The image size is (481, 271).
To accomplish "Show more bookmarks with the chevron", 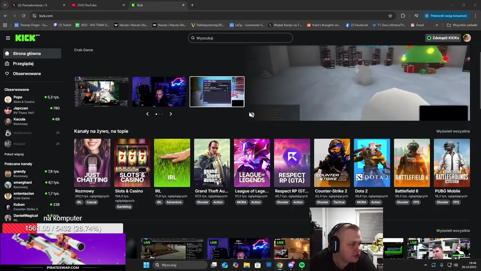I will point(437,25).
